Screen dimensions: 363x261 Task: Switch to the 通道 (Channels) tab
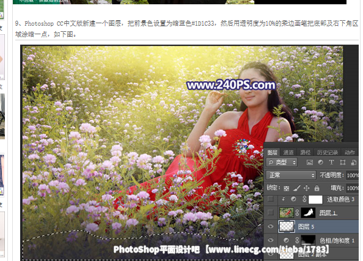click(288, 152)
